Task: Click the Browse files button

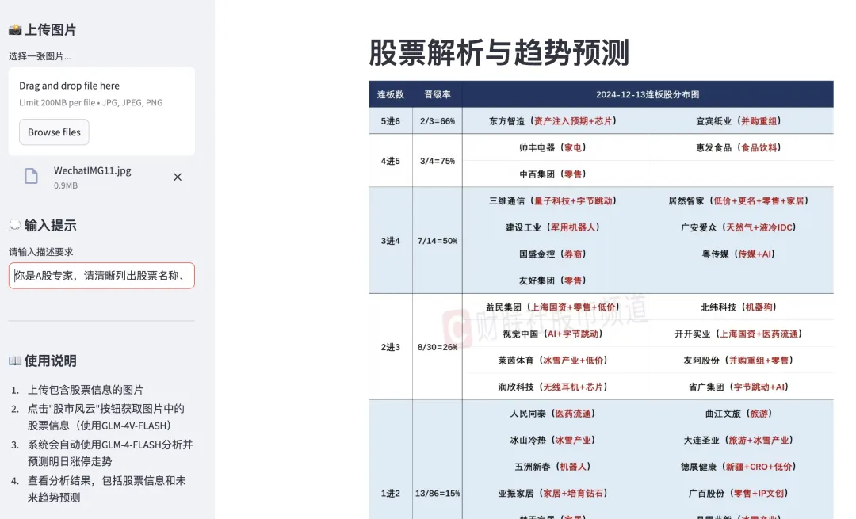Action: [54, 132]
